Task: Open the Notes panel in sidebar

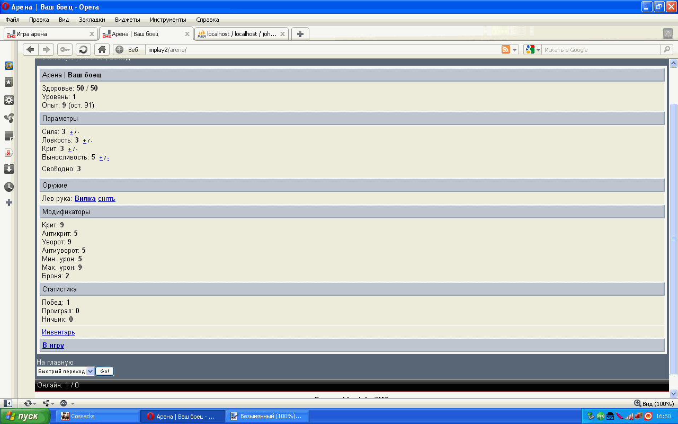Action: click(x=9, y=136)
